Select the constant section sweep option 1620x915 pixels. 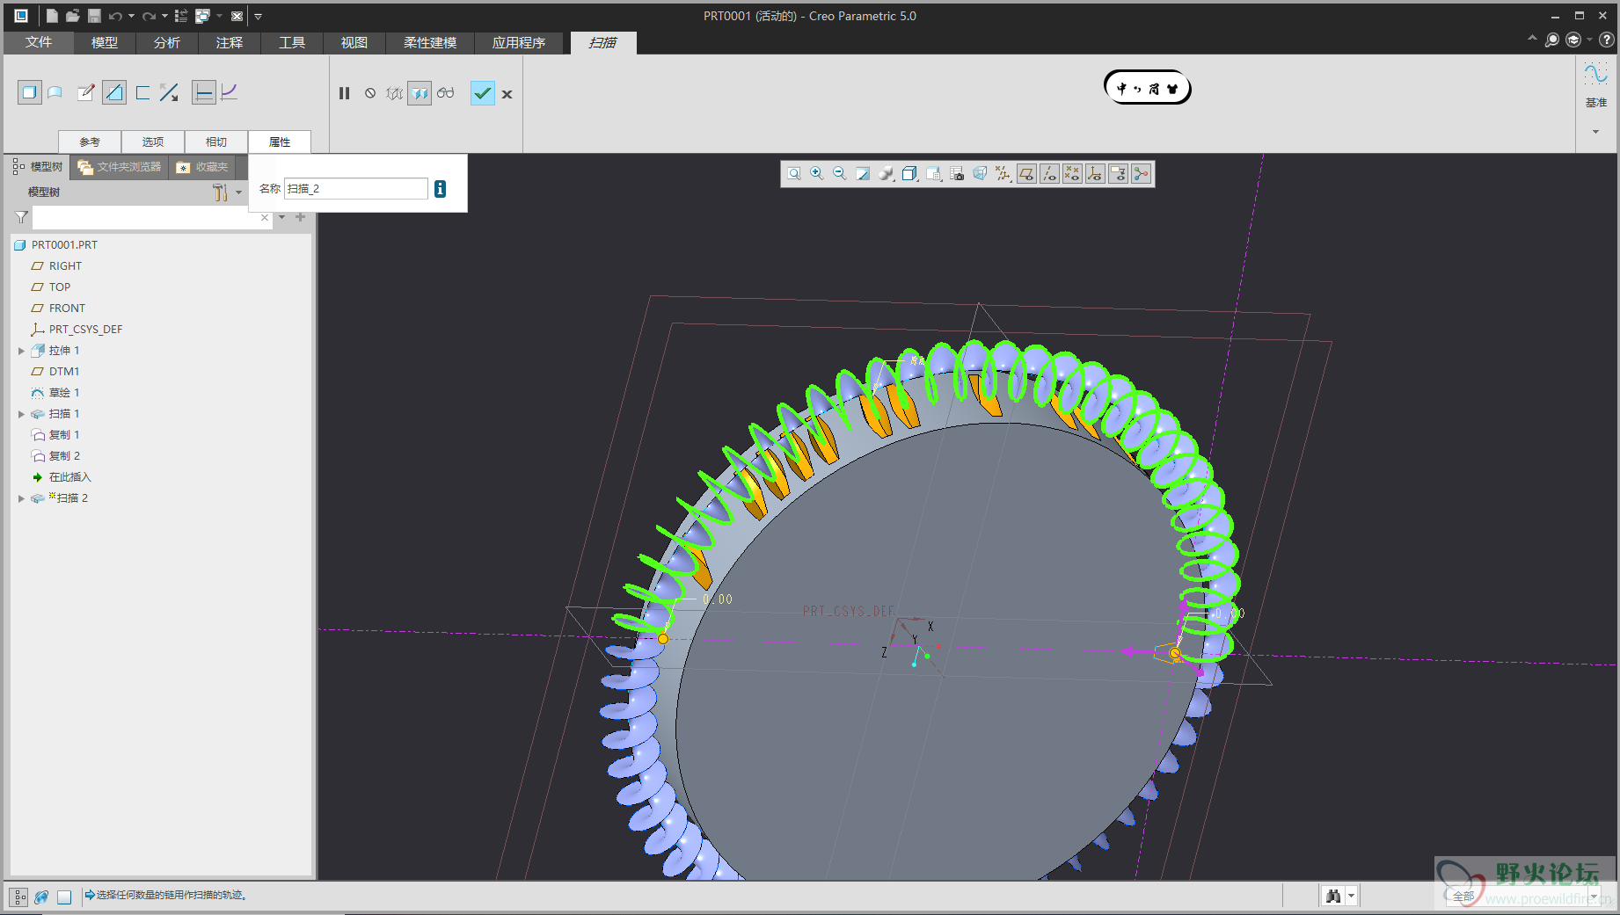(x=204, y=92)
